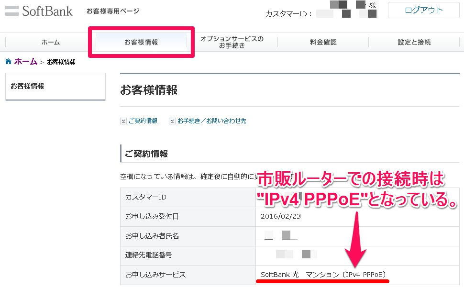Open the 設定と接続 navigation tab

coord(414,42)
